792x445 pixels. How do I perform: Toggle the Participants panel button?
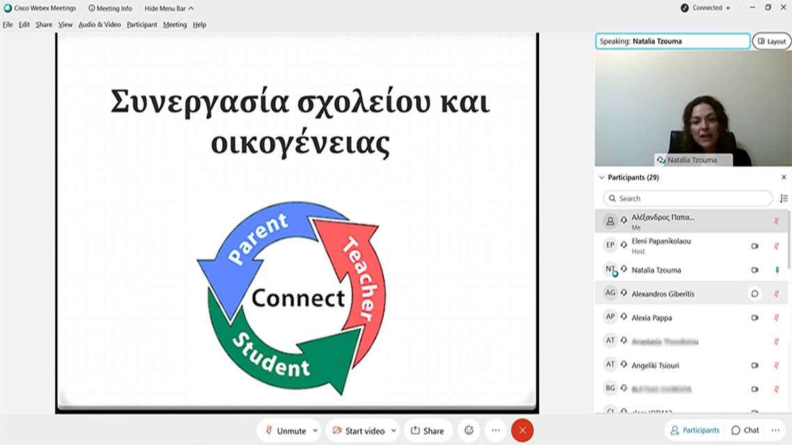coord(694,430)
